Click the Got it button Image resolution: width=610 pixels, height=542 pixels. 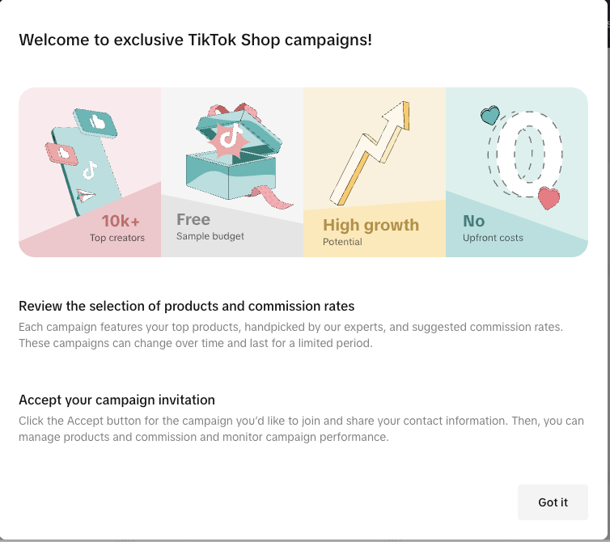click(553, 502)
